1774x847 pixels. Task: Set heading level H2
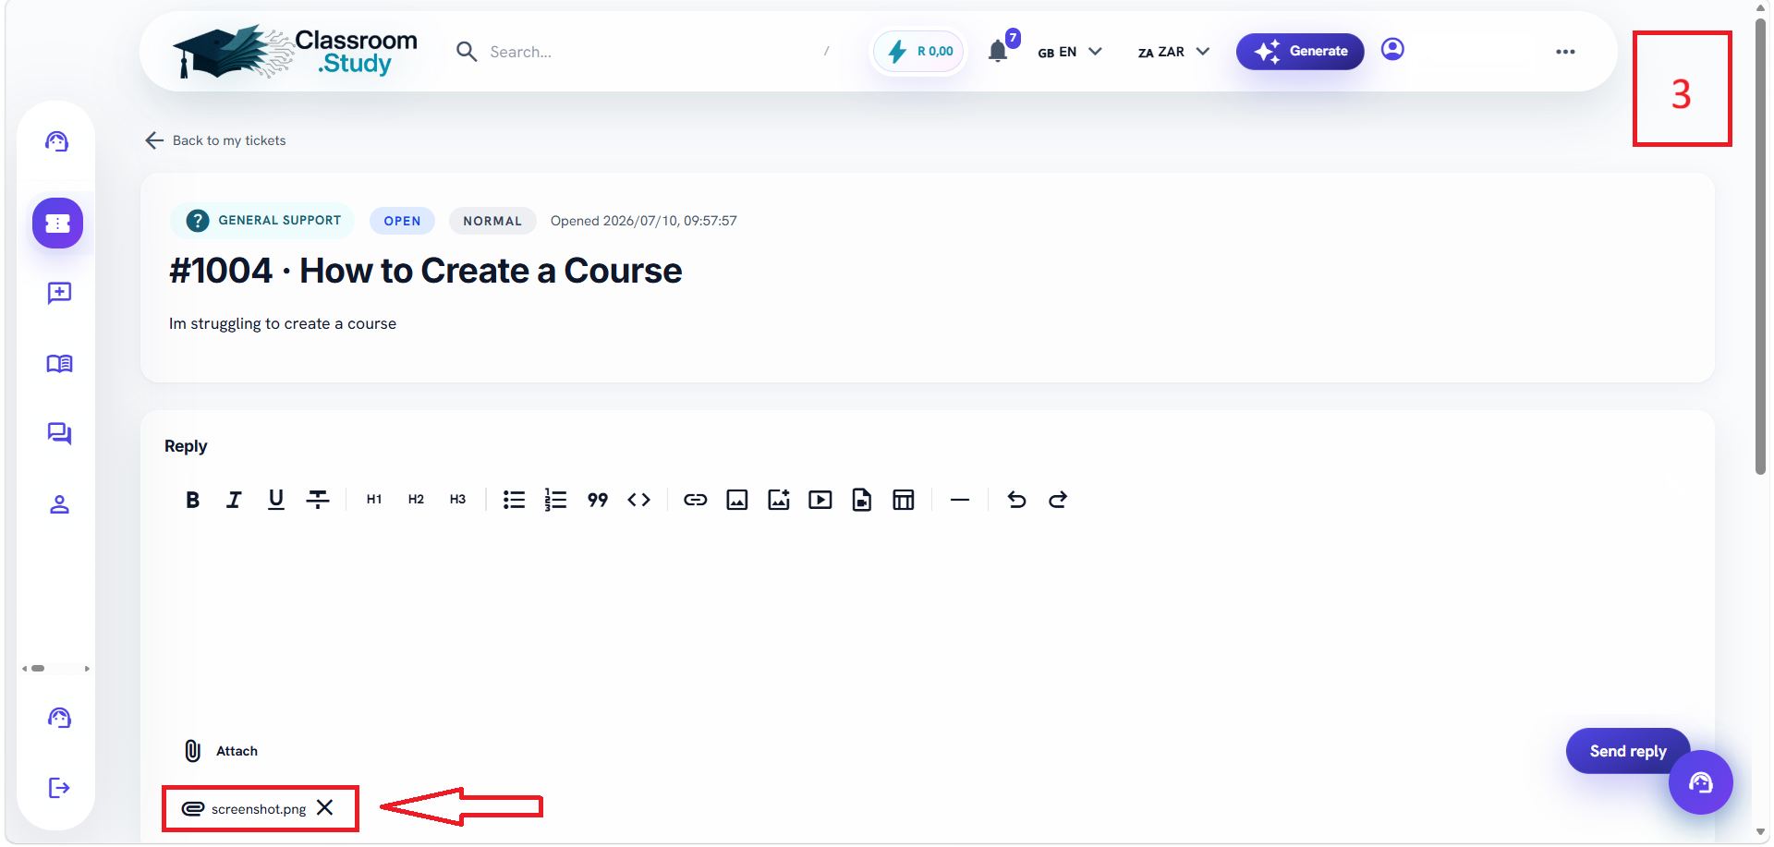click(x=416, y=500)
